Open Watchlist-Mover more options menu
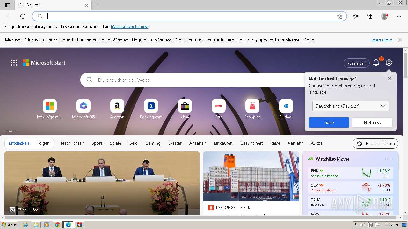 (x=389, y=159)
